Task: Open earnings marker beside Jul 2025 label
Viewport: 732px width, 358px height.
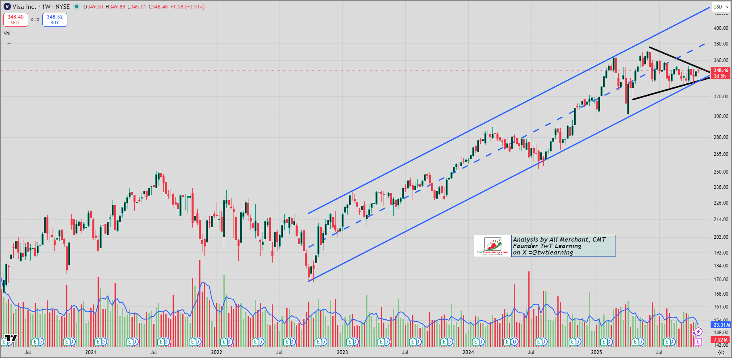Action: pos(667,342)
